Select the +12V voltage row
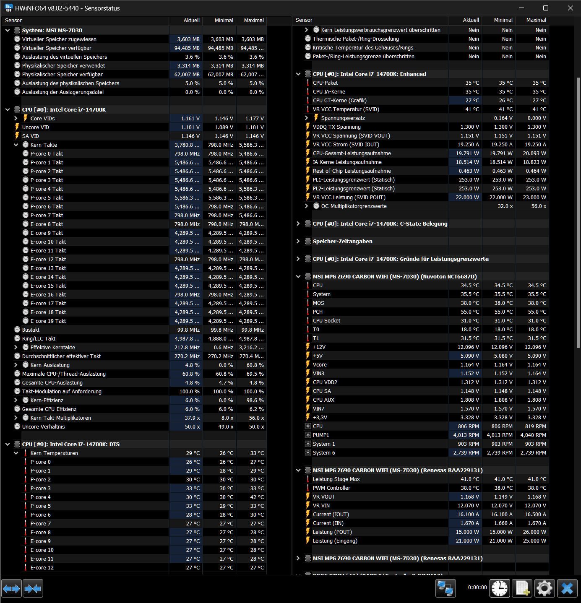 click(x=421, y=347)
